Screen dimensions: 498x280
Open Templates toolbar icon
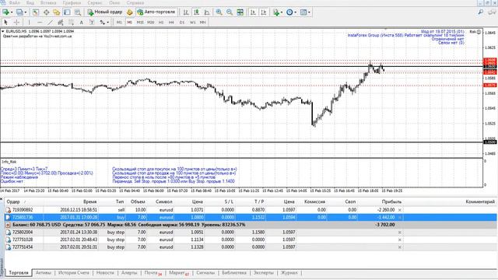(x=303, y=12)
